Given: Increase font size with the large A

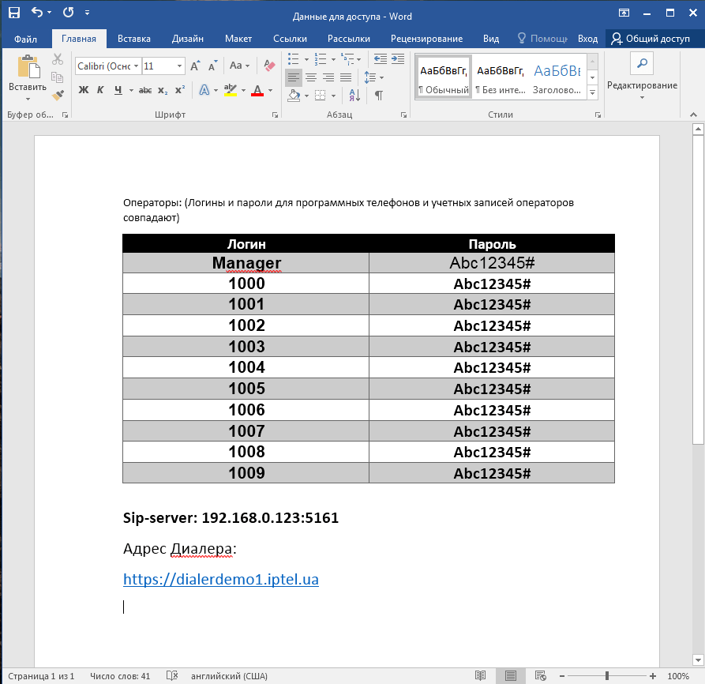Looking at the screenshot, I should [x=195, y=66].
